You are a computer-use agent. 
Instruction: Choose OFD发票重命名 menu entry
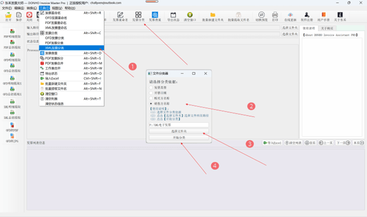tap(71, 18)
